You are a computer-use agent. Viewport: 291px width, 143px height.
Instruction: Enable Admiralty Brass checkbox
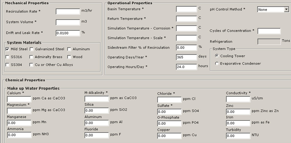point(31,57)
